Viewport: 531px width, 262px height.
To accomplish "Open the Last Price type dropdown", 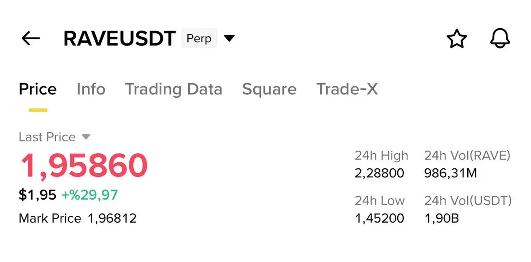I will pyautogui.click(x=86, y=137).
